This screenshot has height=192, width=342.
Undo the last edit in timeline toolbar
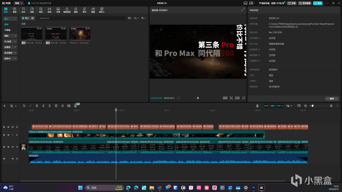coord(24,106)
